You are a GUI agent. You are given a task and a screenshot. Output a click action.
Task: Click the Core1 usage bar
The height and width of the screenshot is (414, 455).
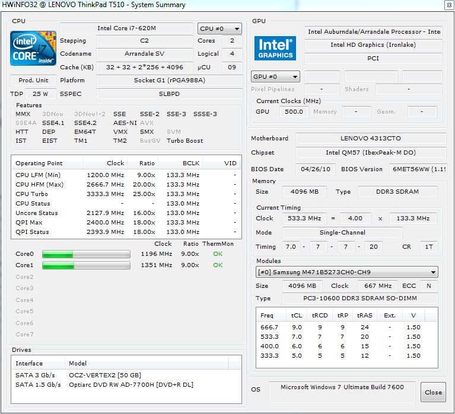(x=86, y=265)
